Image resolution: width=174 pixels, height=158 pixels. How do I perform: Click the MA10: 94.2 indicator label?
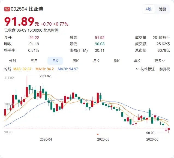pos(44,69)
